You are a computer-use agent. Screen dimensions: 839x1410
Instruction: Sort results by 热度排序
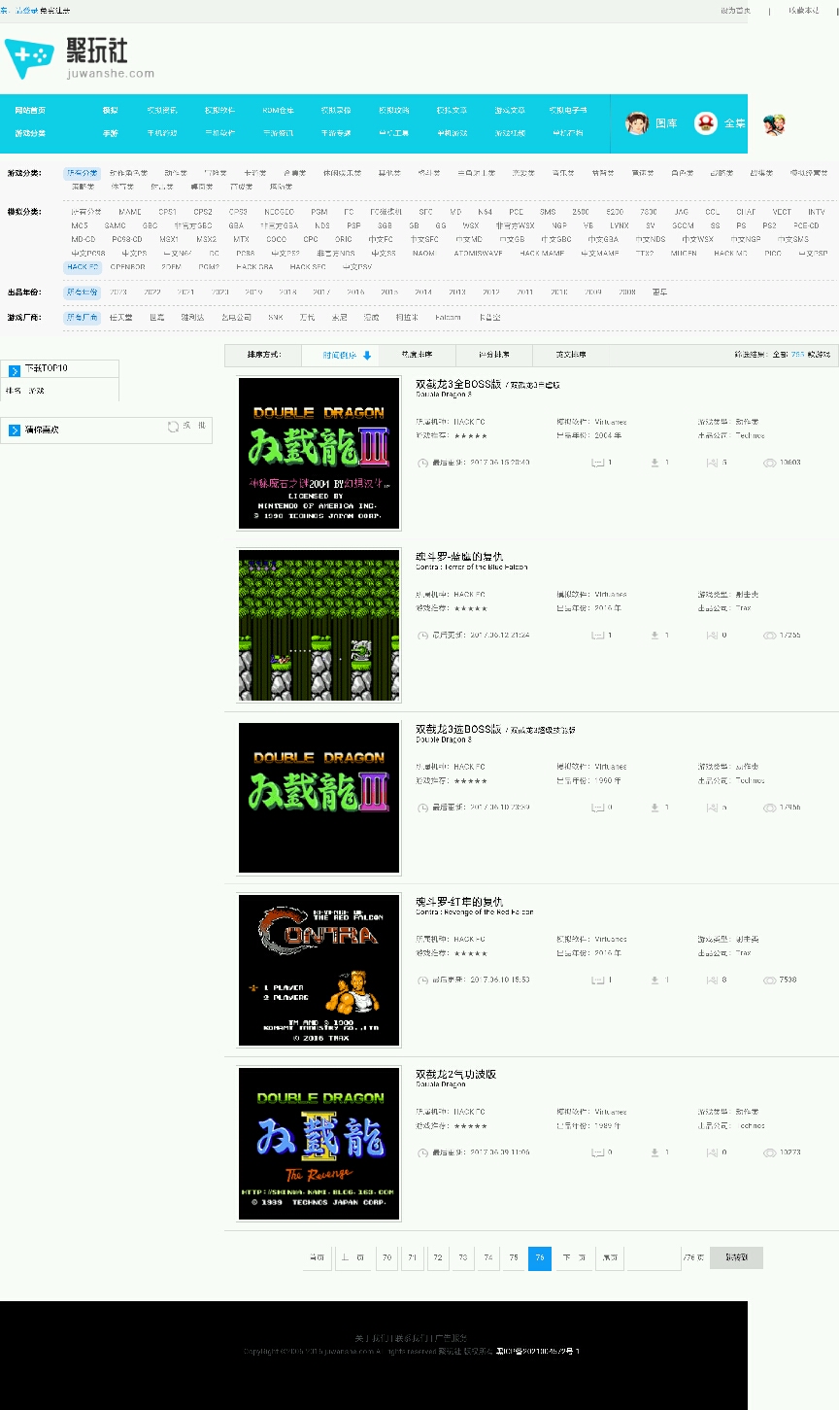point(417,355)
